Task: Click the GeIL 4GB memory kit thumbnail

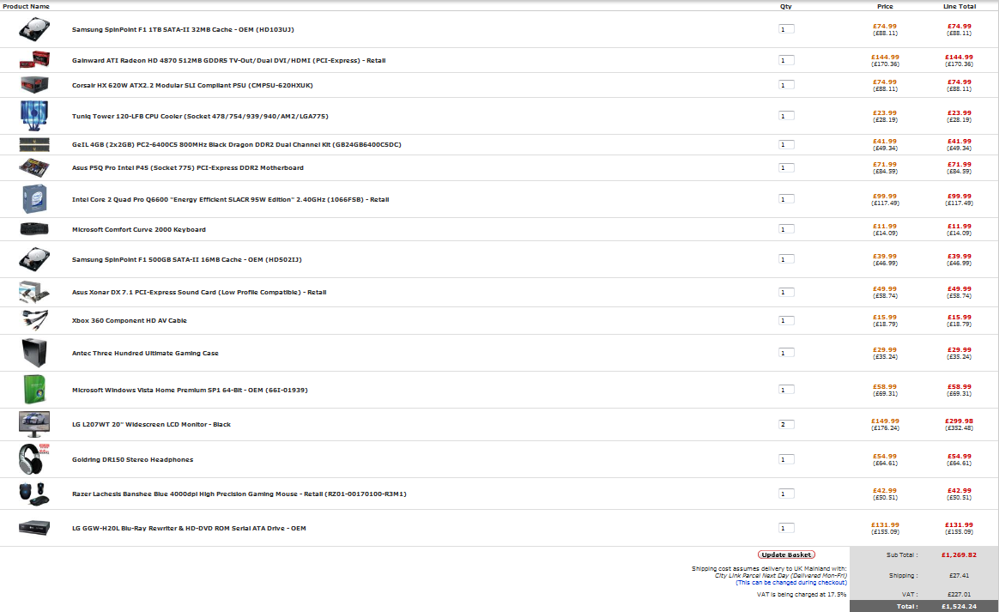Action: [34, 145]
